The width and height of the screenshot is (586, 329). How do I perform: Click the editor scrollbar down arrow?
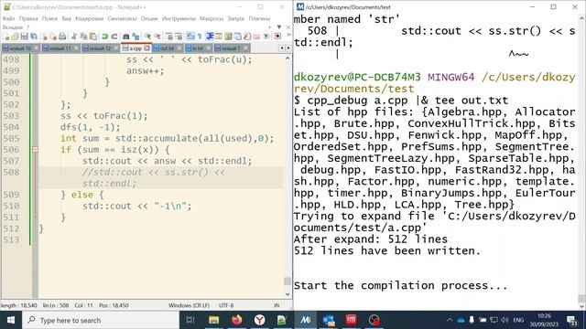click(288, 294)
